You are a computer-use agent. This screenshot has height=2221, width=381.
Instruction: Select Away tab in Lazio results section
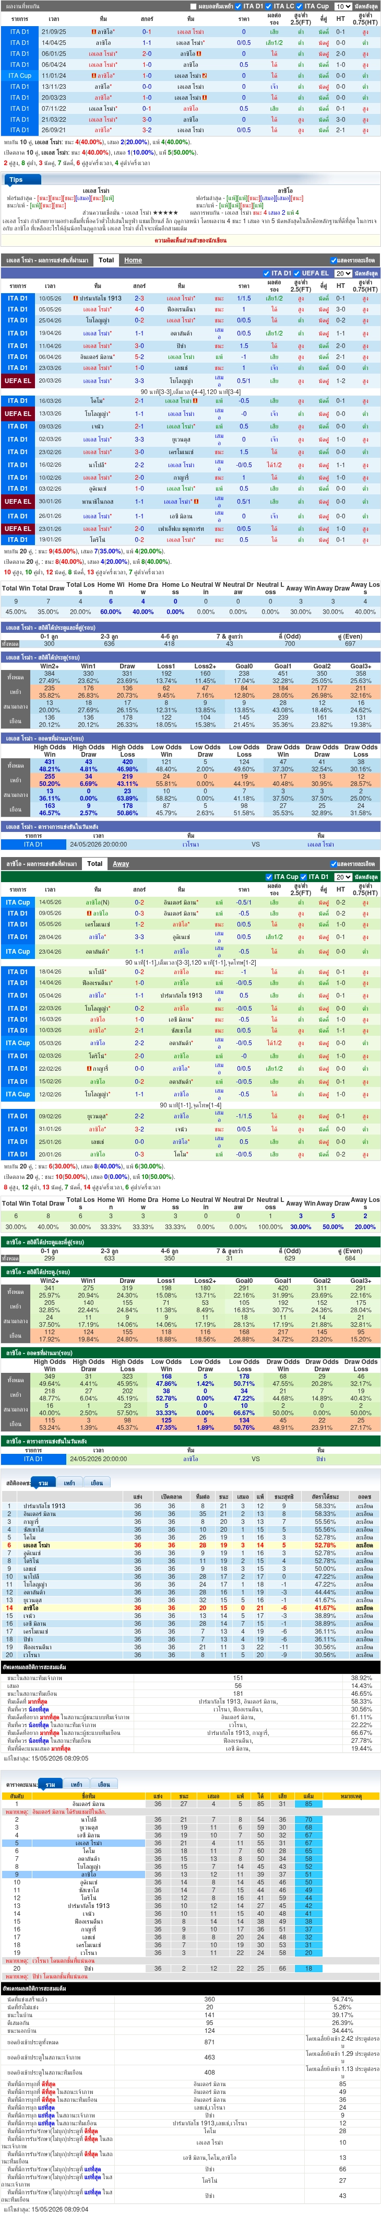click(121, 863)
